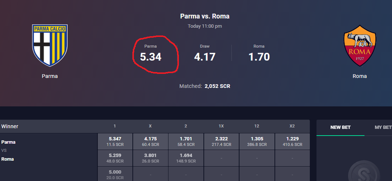Pick the 1.701 Roma win odds cell
This screenshot has height=181, width=392.
(x=186, y=141)
